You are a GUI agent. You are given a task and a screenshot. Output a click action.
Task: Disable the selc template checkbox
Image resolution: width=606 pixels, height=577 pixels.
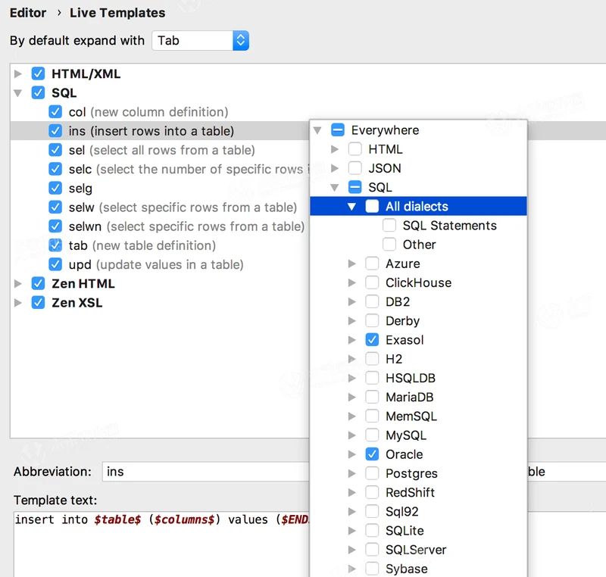(55, 169)
